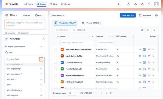The width and height of the screenshot is (163, 99).
Task: Select the Northgate Structural checkbox
Action: (55, 82)
